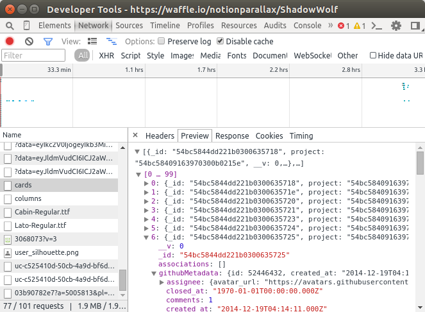This screenshot has height=312, width=425.
Task: Open DevTools settings gear
Action: pos(396,26)
